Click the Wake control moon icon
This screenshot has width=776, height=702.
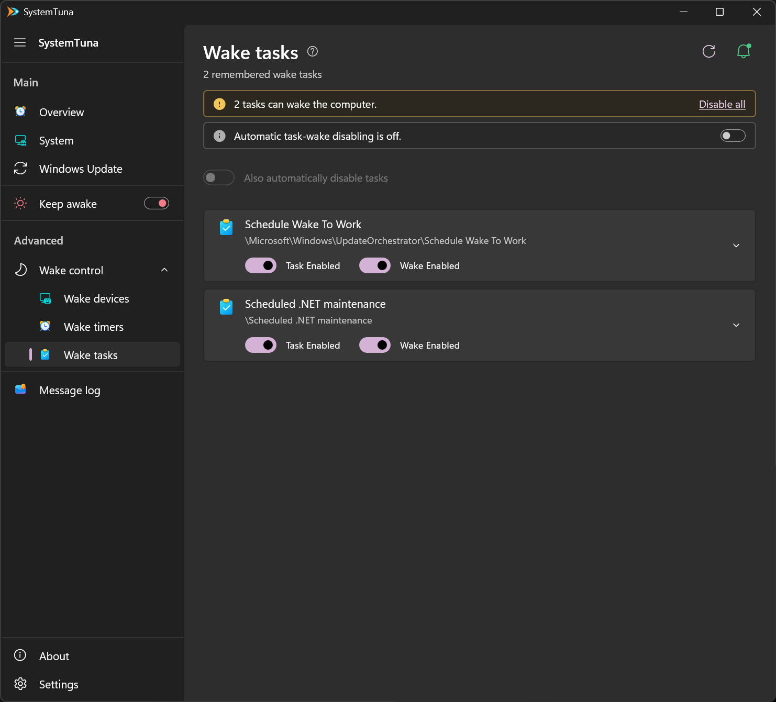coord(20,270)
